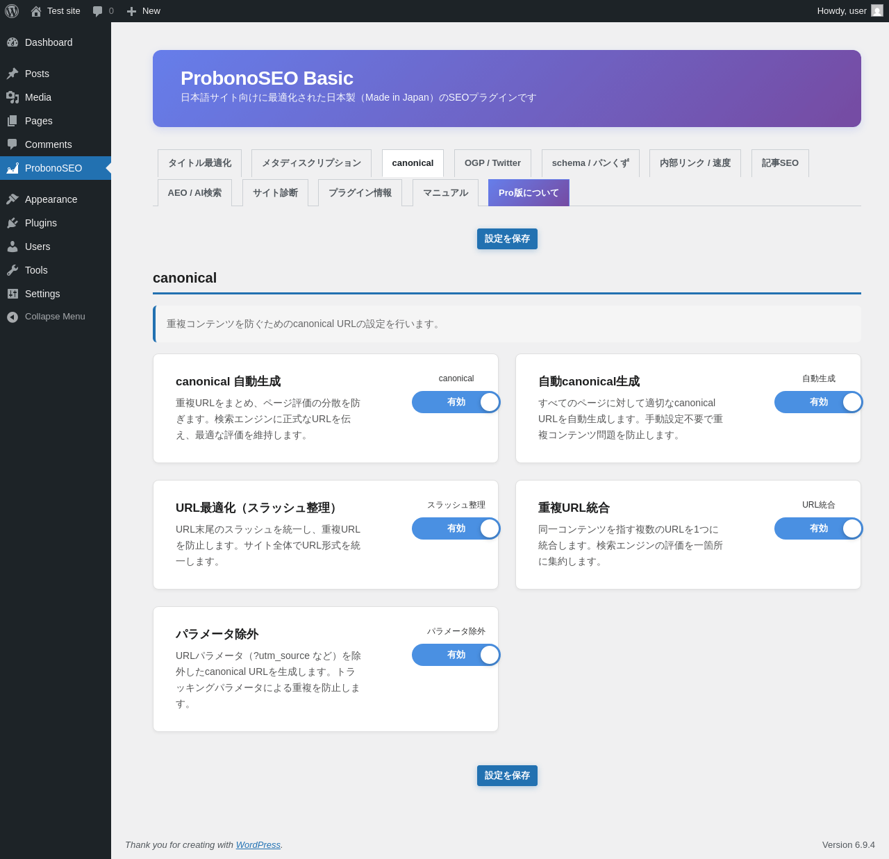Select the canonical tab
This screenshot has height=859, width=889.
413,163
